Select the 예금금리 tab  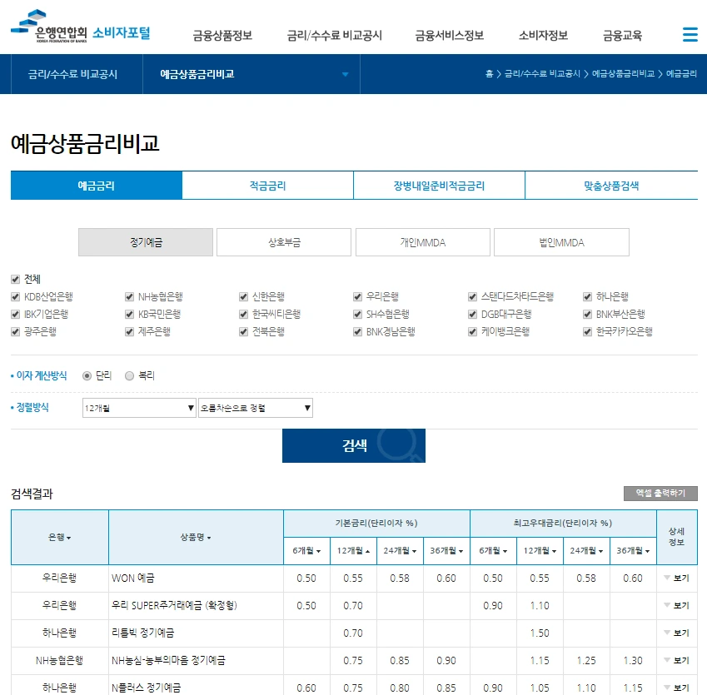(x=96, y=186)
